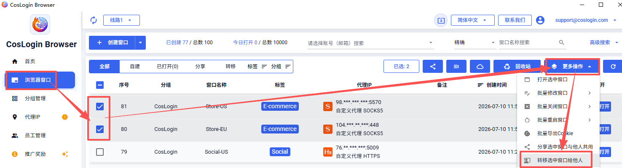
Task: Choose 打开选中窗口 from menu
Action: click(x=558, y=80)
